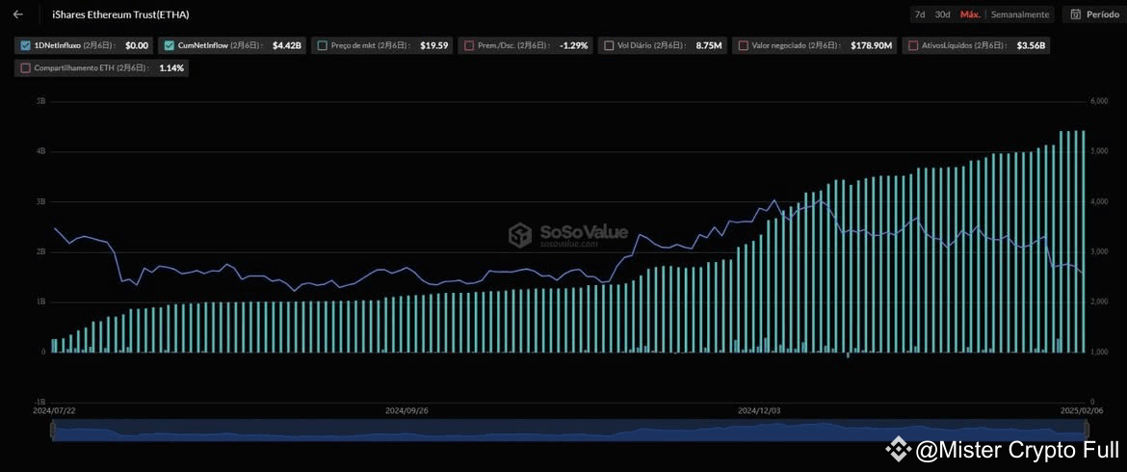Click the blue range navigator area

pos(569,431)
